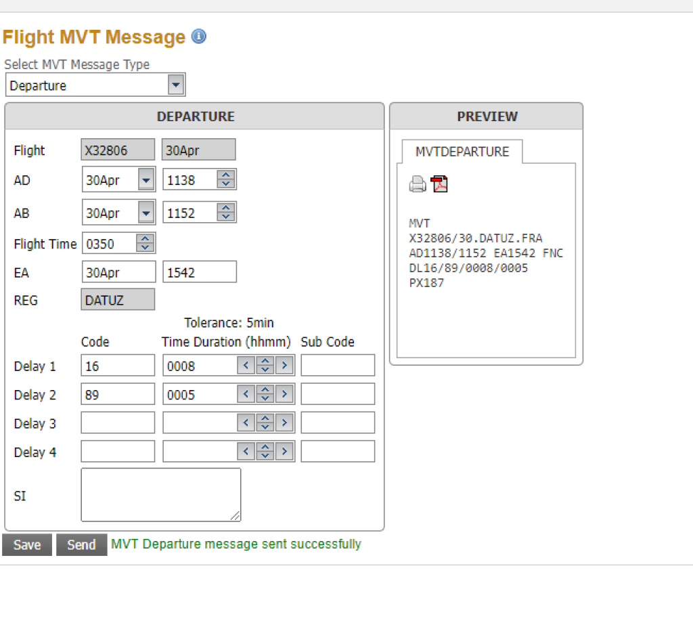Click left arrow on Delay 2 duration
The height and width of the screenshot is (625, 693).
point(246,394)
